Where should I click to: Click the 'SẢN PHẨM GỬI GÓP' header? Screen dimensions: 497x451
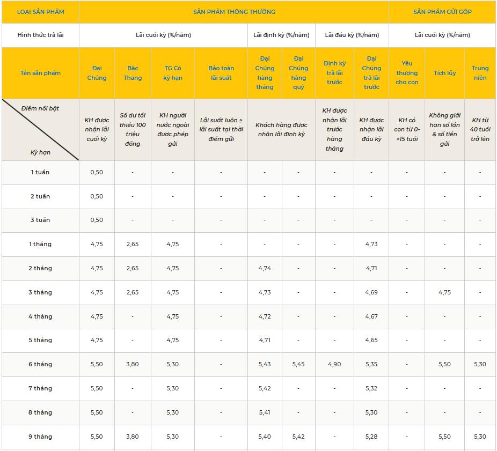pos(442,12)
